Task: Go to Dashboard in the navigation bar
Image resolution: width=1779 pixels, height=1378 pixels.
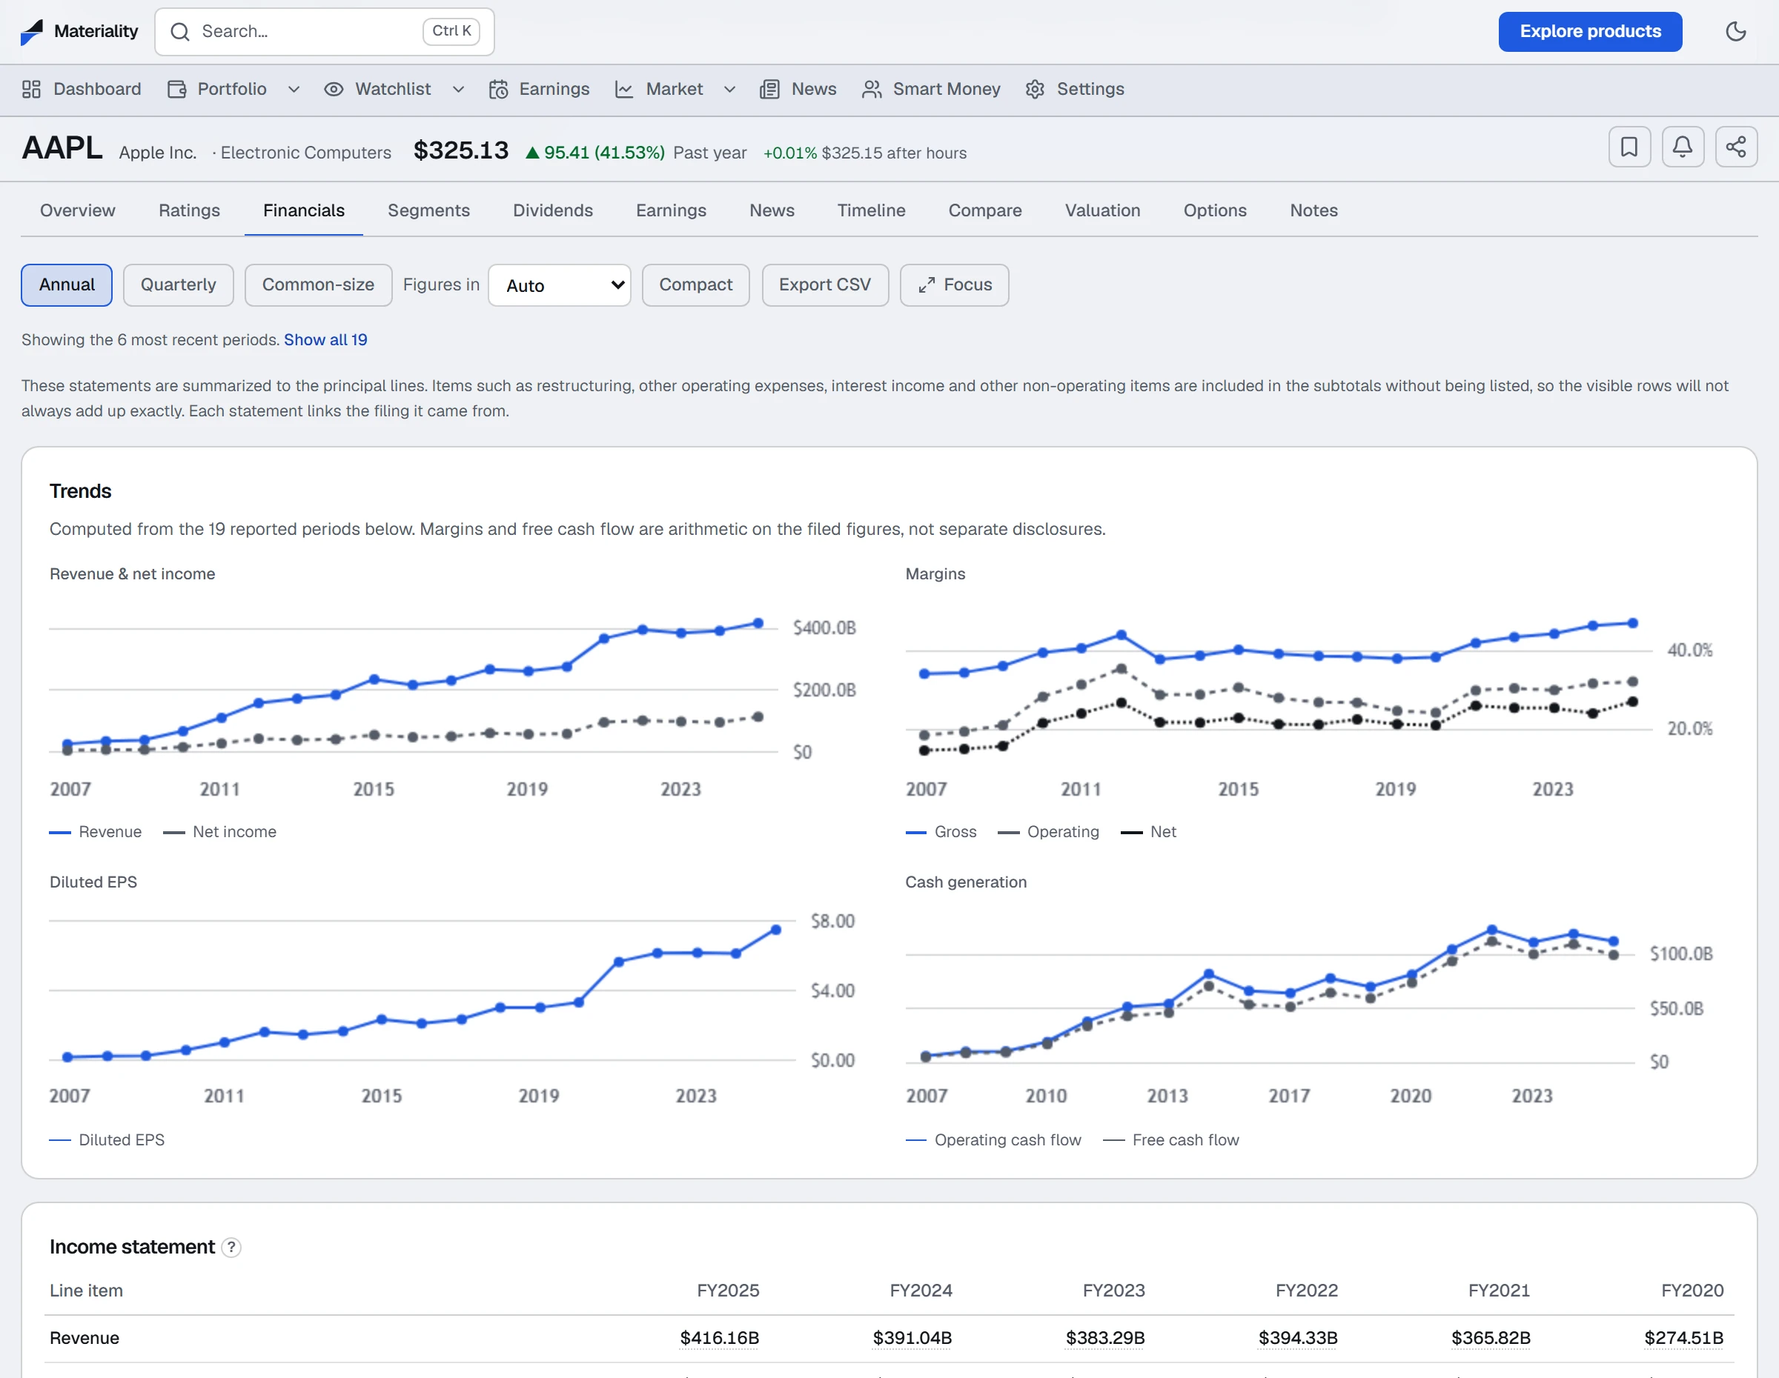Action: click(82, 89)
